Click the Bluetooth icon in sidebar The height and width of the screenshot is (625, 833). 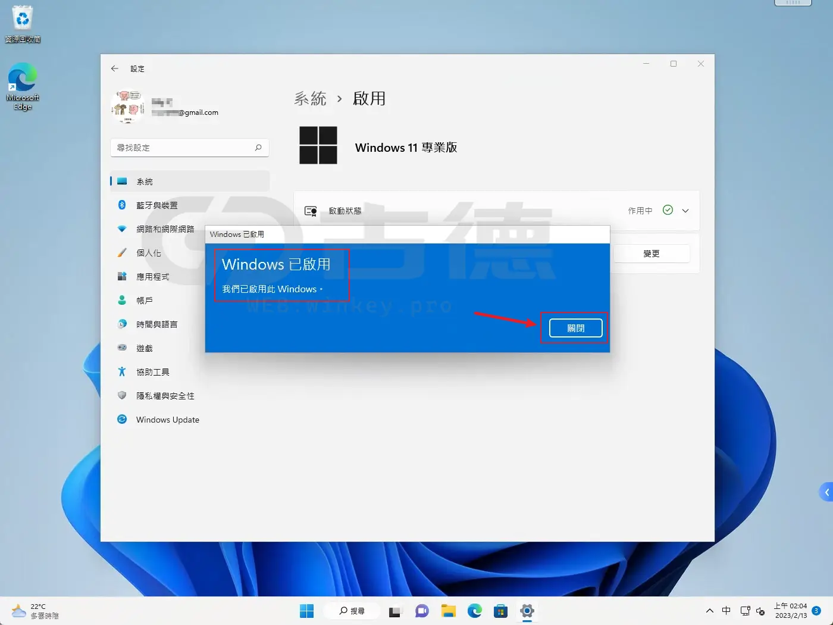[122, 205]
